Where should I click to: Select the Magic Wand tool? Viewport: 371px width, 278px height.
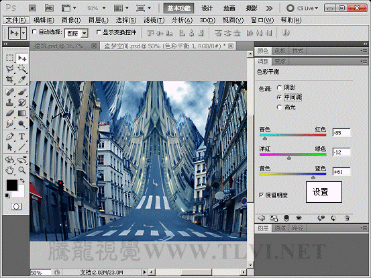coord(21,68)
